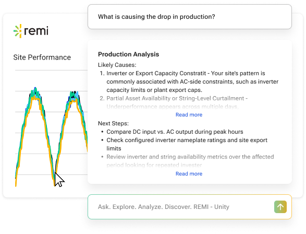This screenshot has height=234, width=306.
Task: Click the Next Steps label
Action: click(114, 124)
